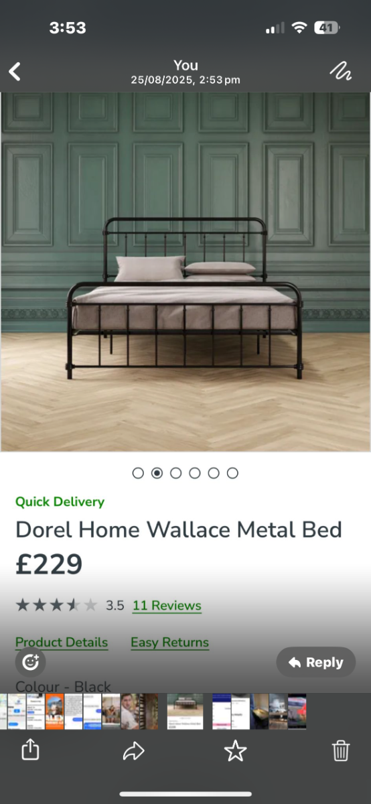Screen dimensions: 371x804
Task: Star this image as favorite
Action: [x=235, y=751]
